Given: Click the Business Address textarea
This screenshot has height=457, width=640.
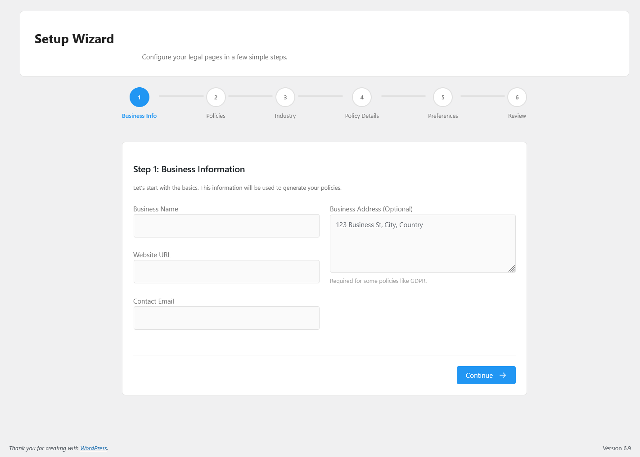Looking at the screenshot, I should 422,243.
